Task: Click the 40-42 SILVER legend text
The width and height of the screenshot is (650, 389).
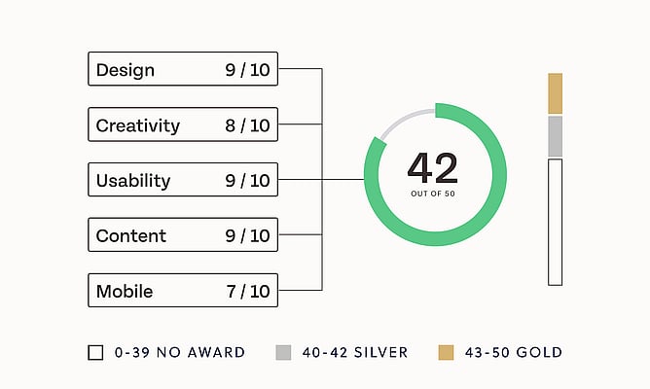Action: coord(354,352)
